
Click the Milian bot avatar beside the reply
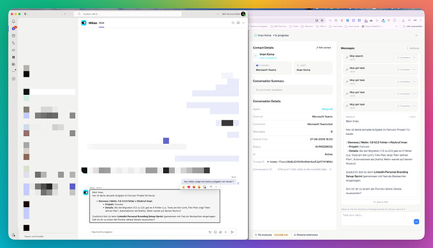pos(85,192)
